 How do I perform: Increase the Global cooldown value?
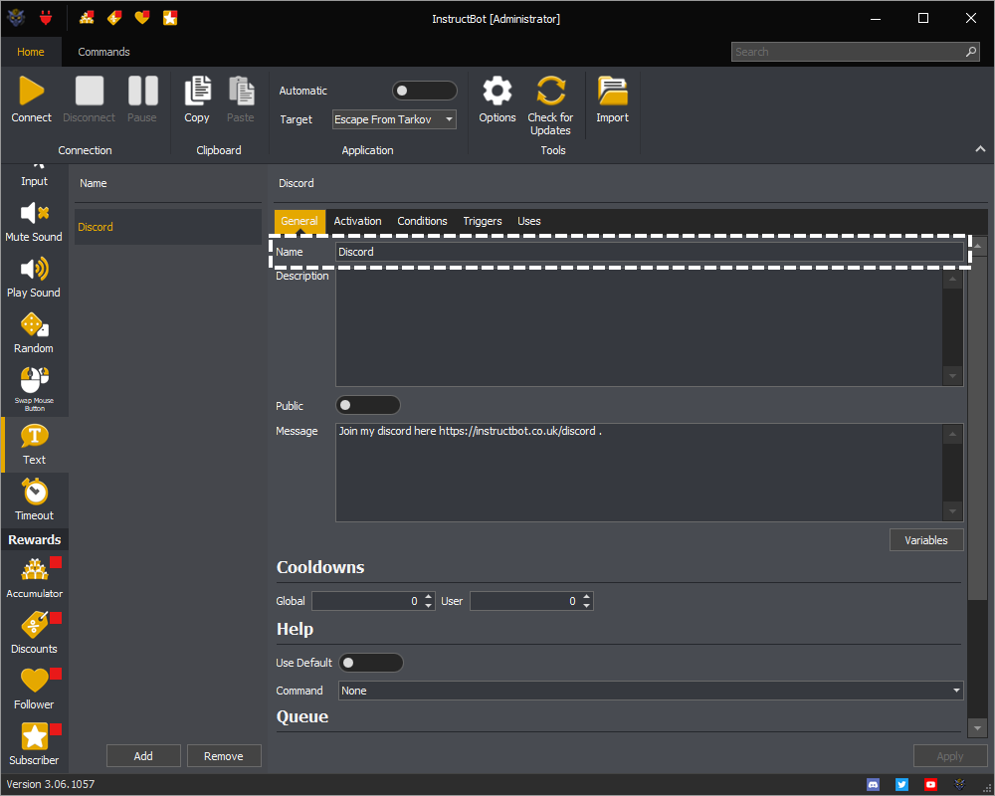coord(429,597)
